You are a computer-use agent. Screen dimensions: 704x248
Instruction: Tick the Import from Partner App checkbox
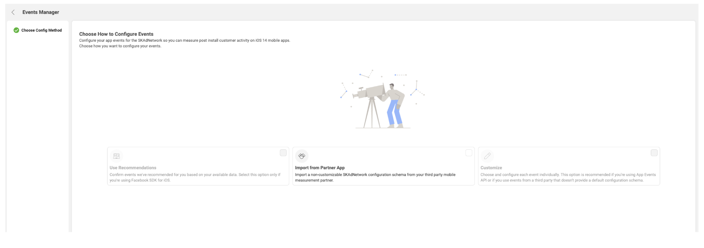(469, 153)
